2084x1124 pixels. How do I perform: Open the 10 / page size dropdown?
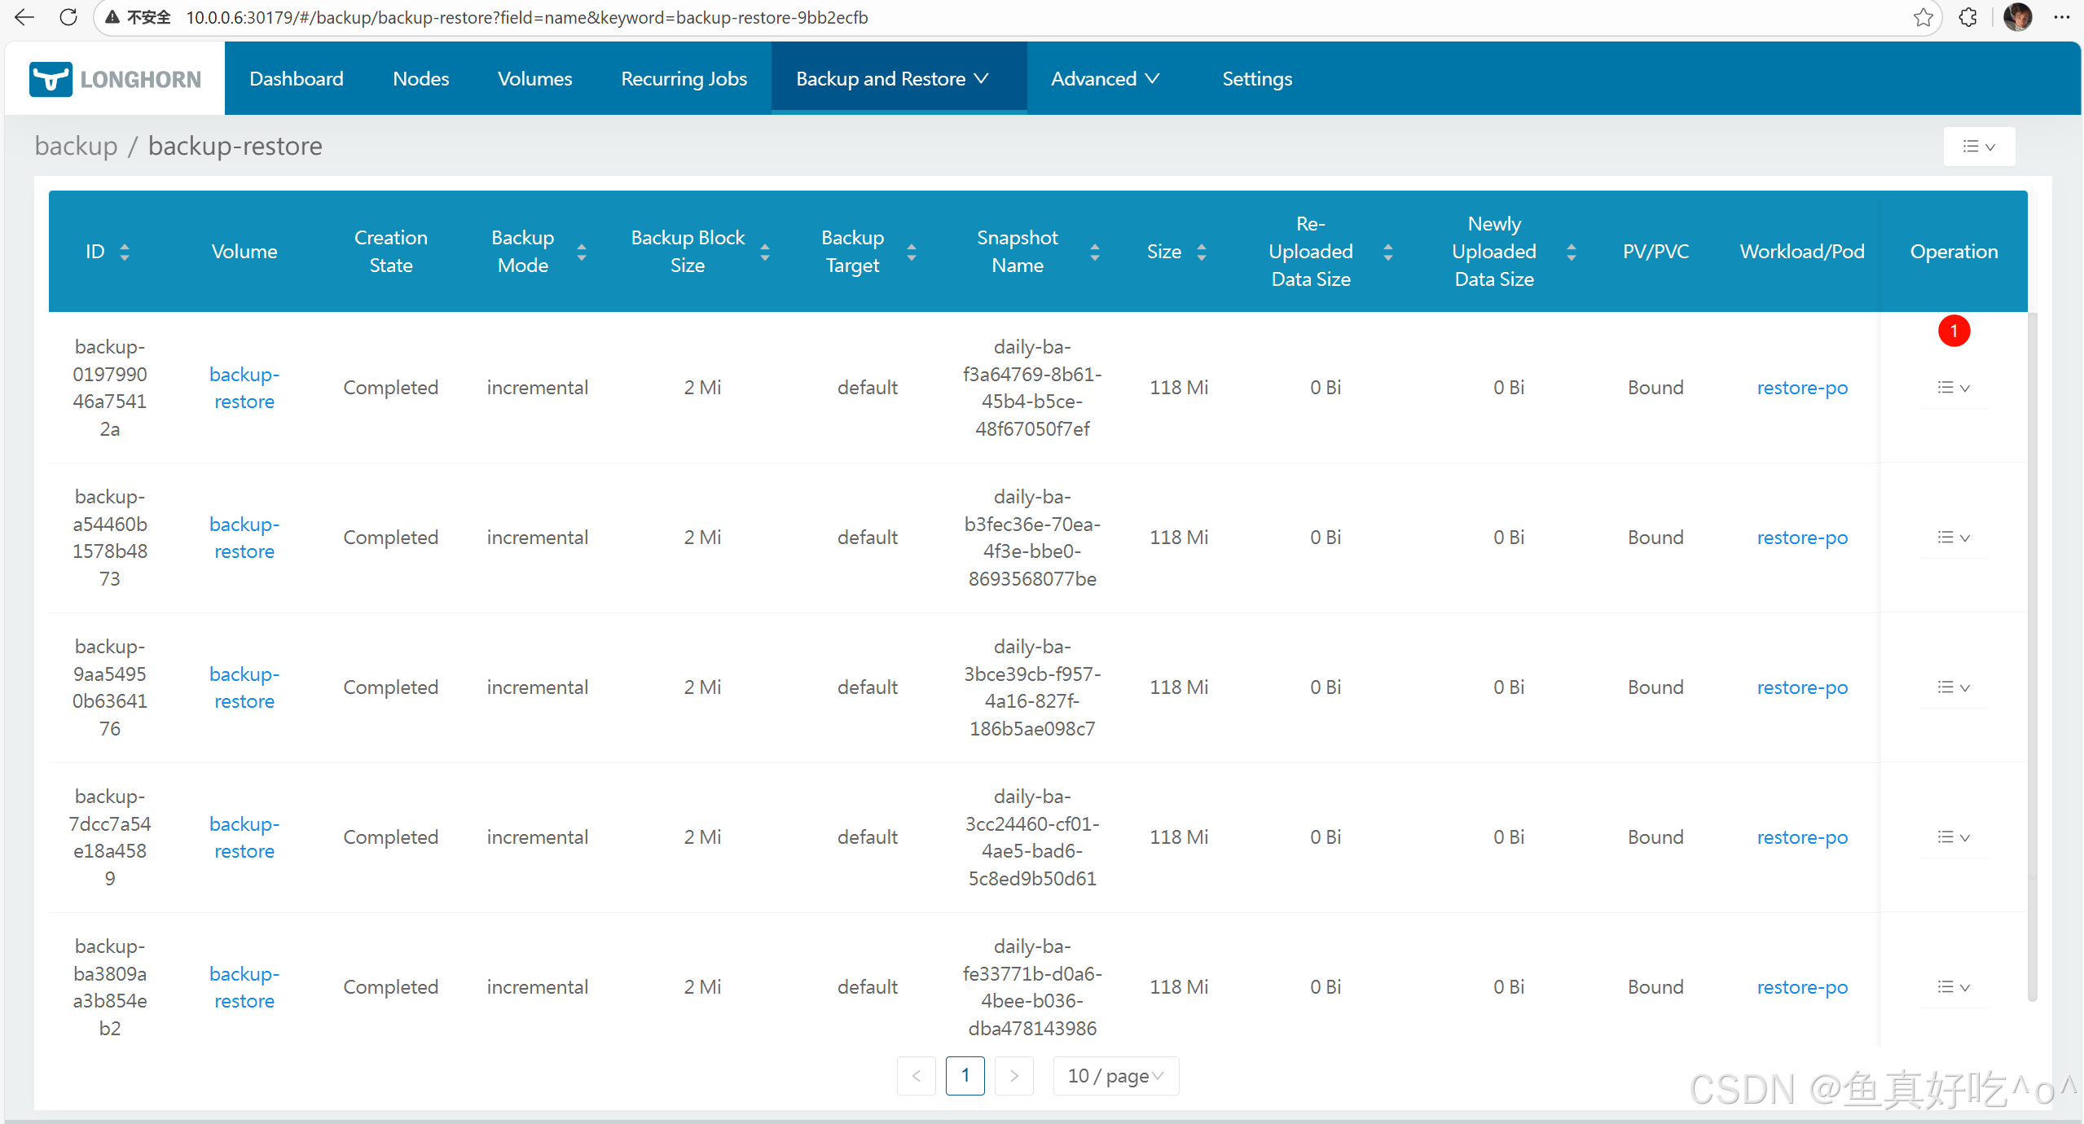click(1115, 1076)
